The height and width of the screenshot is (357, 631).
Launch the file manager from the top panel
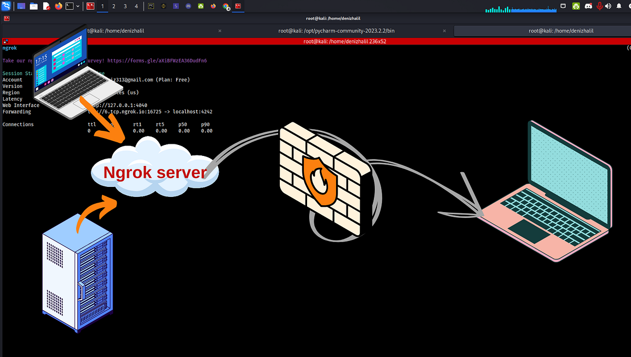click(x=33, y=6)
